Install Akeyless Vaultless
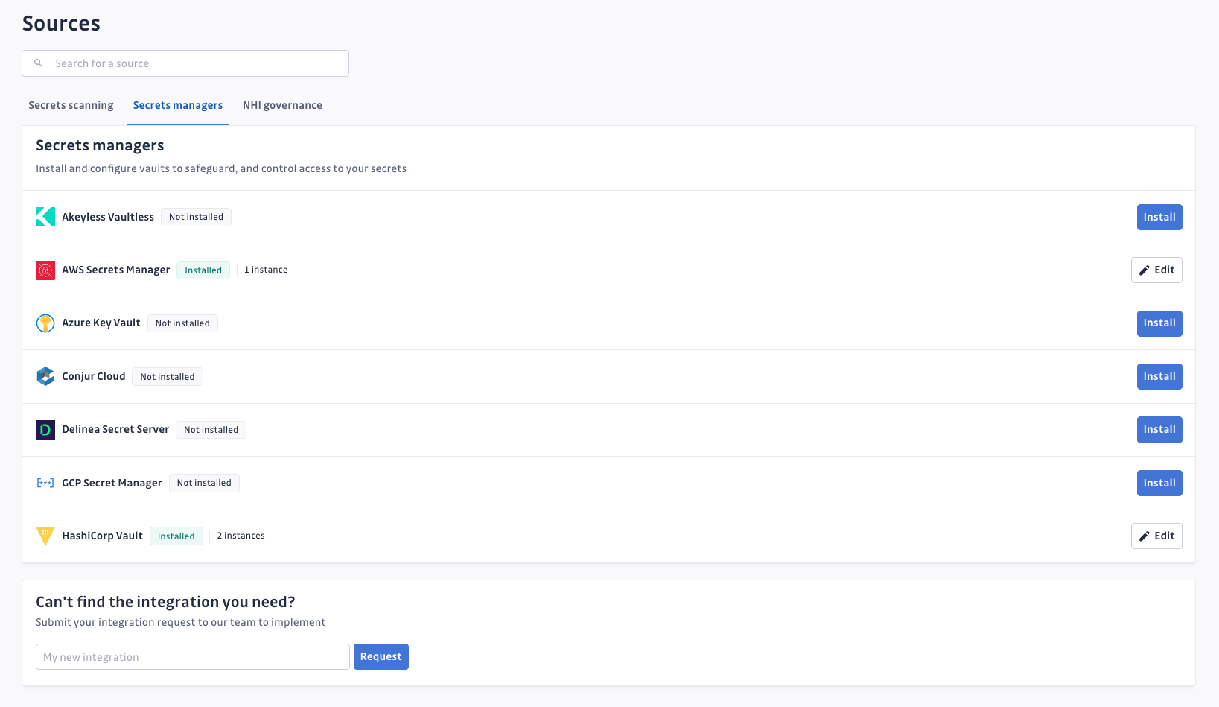The width and height of the screenshot is (1219, 707). coord(1159,217)
